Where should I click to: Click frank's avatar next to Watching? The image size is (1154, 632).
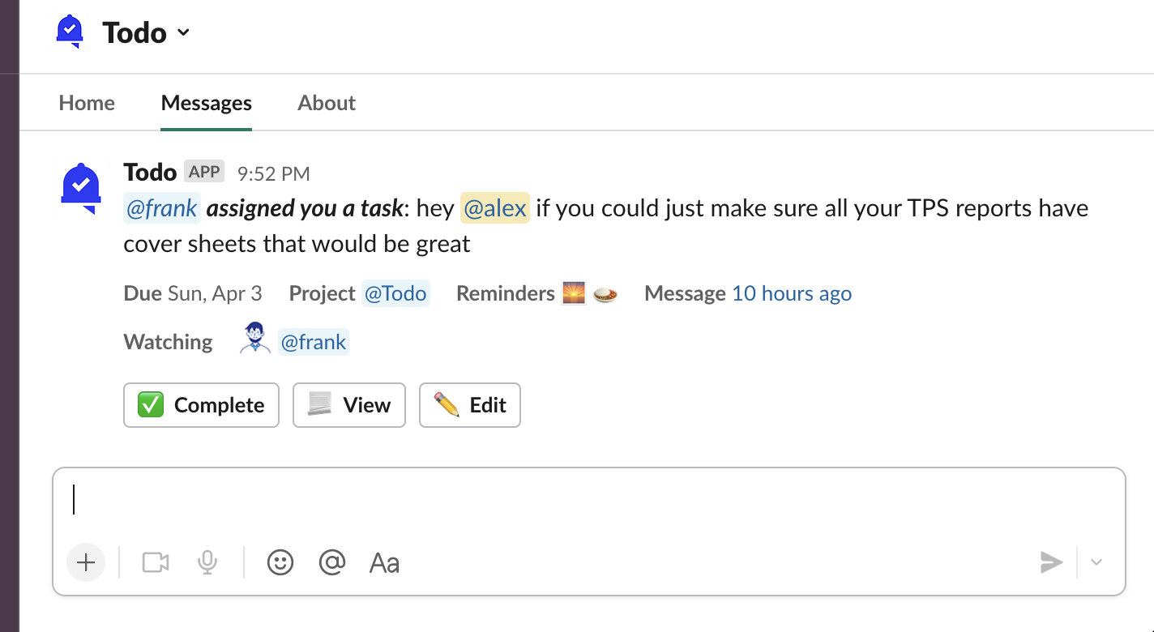coord(255,339)
